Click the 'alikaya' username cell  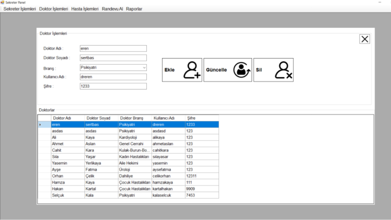click(x=168, y=137)
